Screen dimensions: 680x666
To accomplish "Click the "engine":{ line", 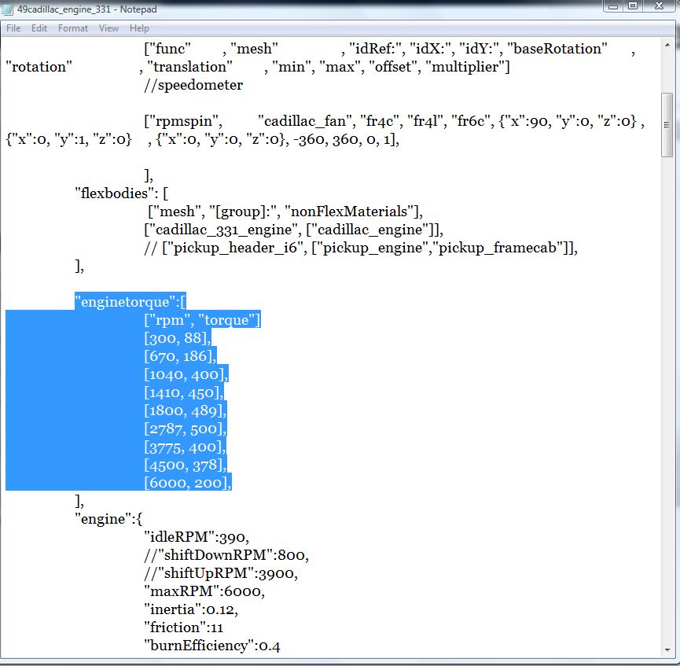I will point(108,518).
